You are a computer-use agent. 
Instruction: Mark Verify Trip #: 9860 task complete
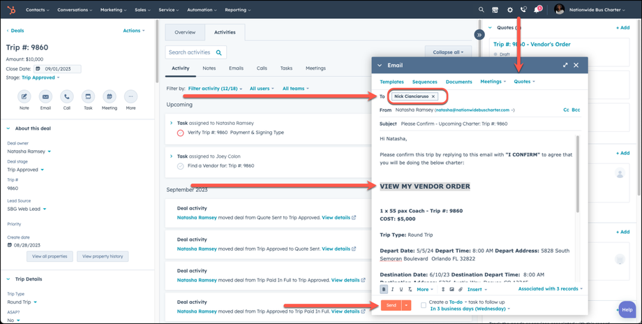[181, 133]
